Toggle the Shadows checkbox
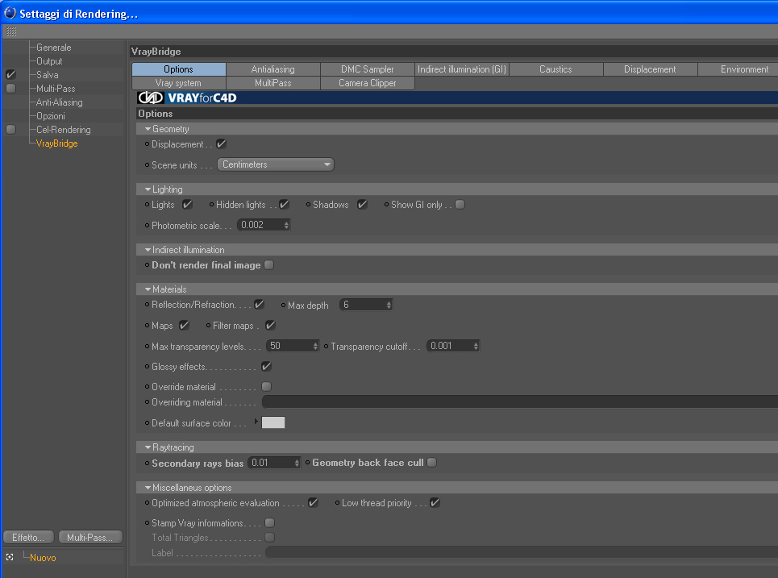Viewport: 778px width, 578px height. pyautogui.click(x=362, y=205)
